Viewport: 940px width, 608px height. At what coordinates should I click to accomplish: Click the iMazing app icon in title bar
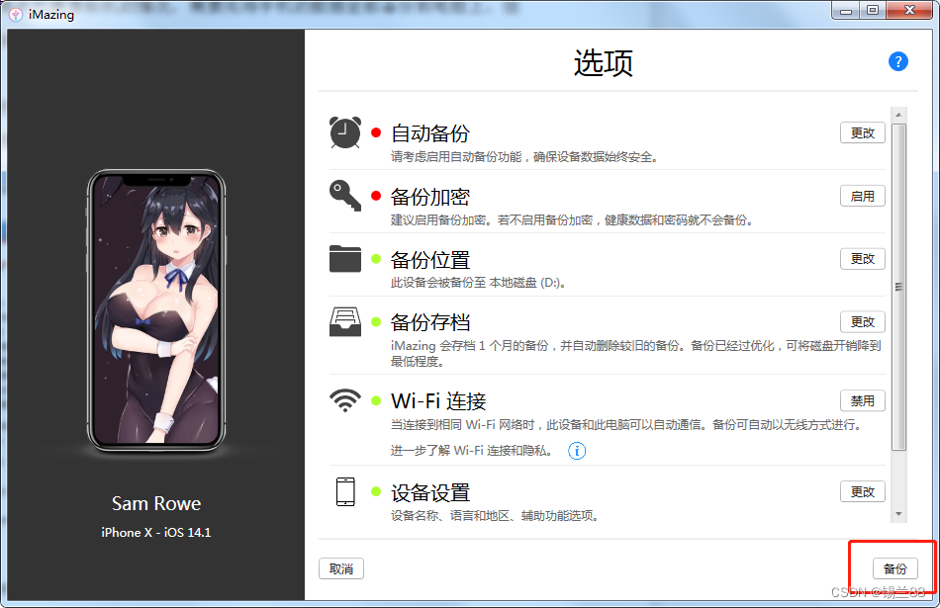click(16, 15)
